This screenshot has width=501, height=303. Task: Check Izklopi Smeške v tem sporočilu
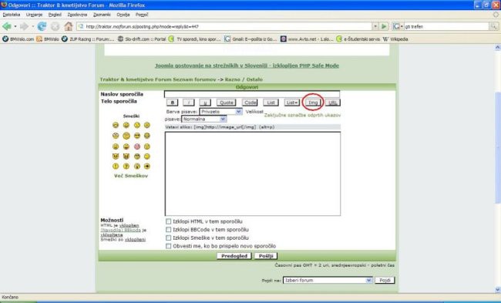[168, 237]
